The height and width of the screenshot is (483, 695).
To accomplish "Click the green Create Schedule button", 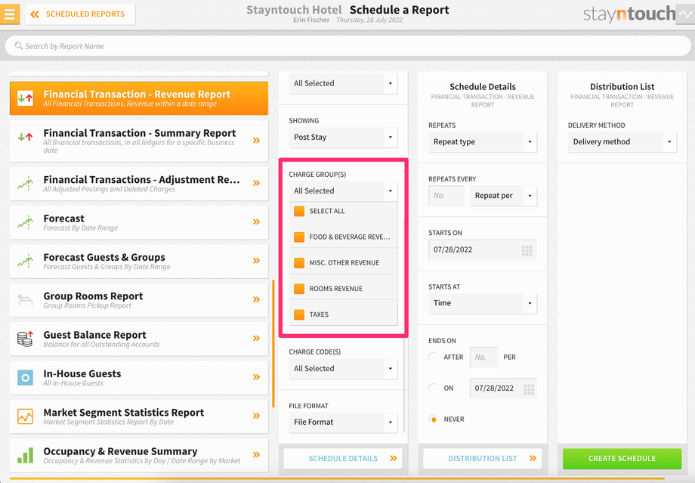I will tap(622, 459).
